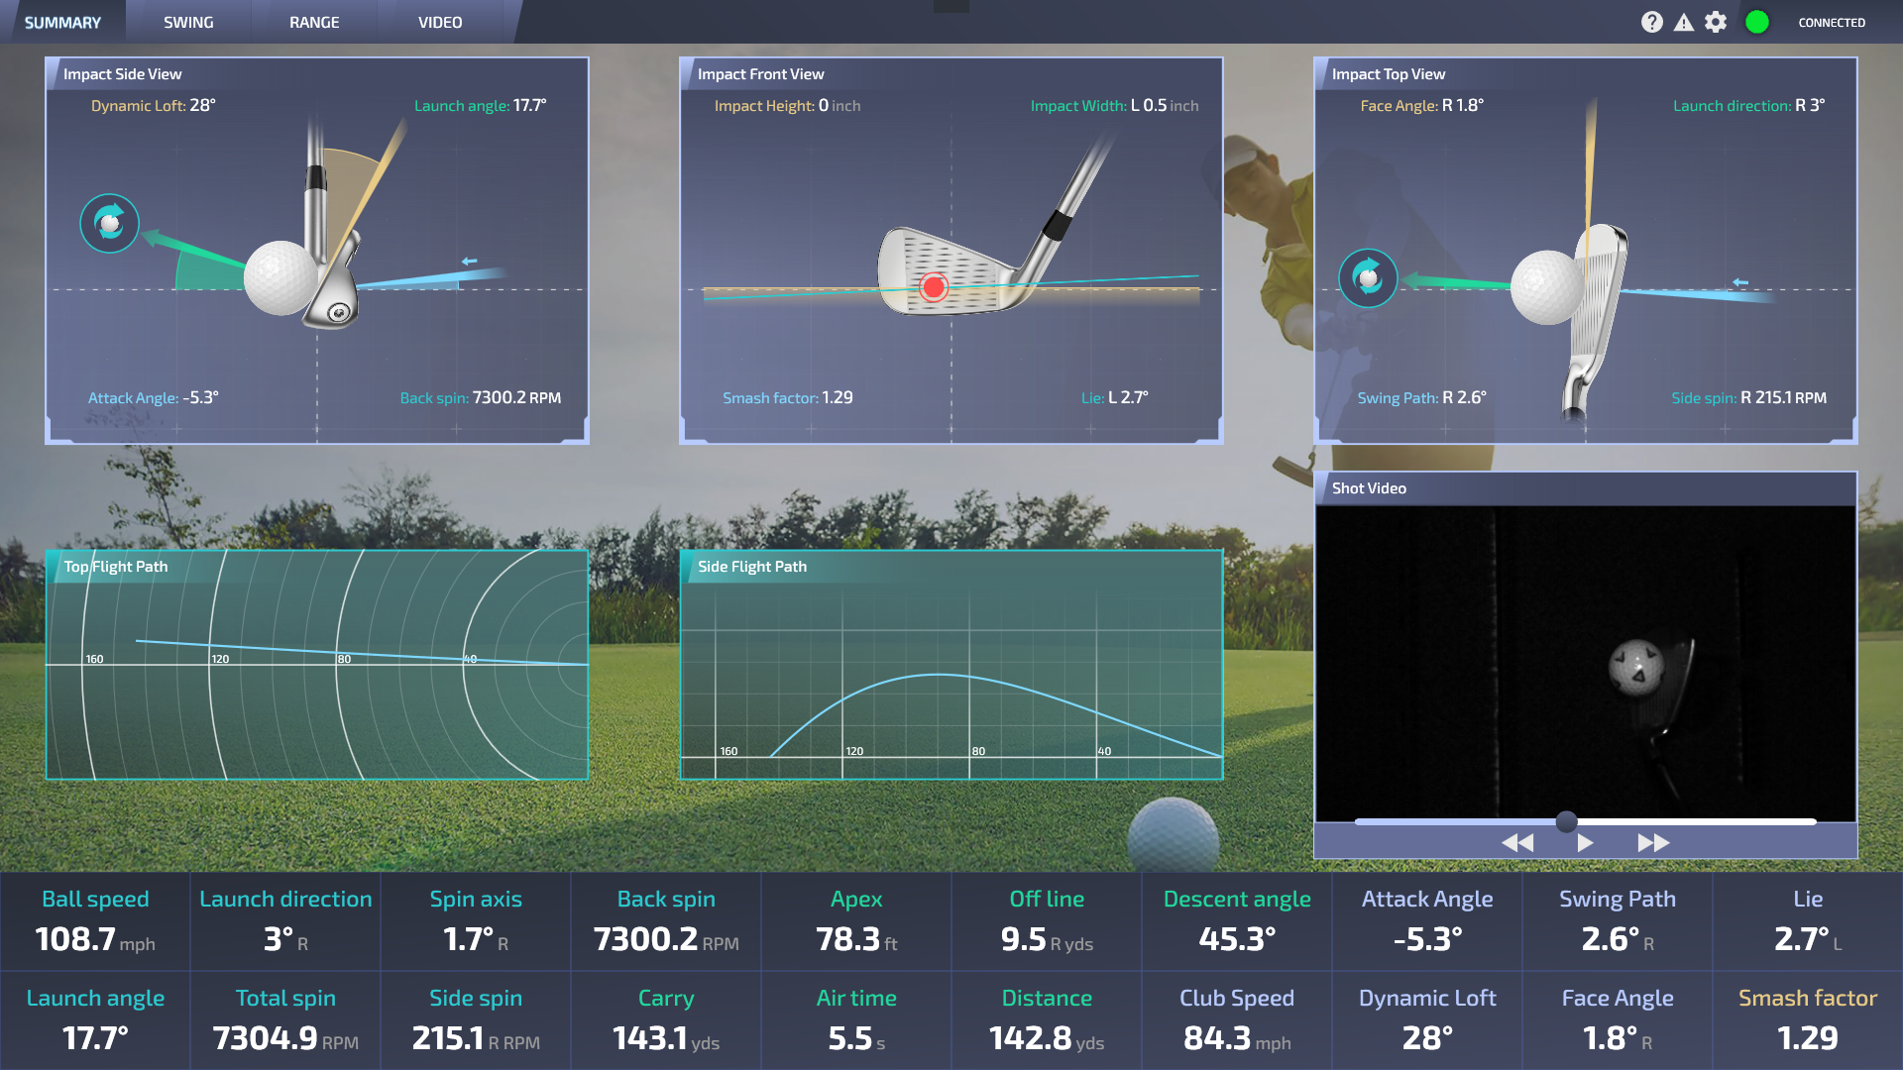Open the RANGE tab
This screenshot has width=1903, height=1070.
[x=313, y=22]
